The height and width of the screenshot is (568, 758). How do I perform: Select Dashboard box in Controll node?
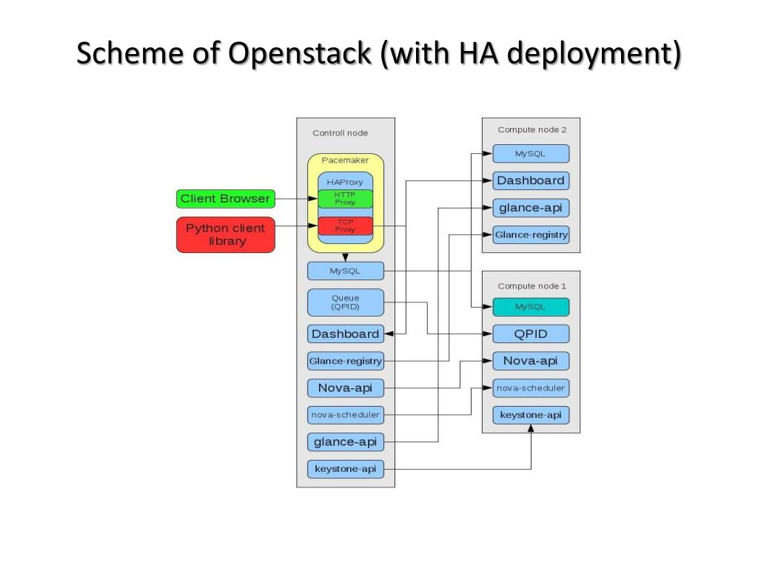tap(346, 334)
